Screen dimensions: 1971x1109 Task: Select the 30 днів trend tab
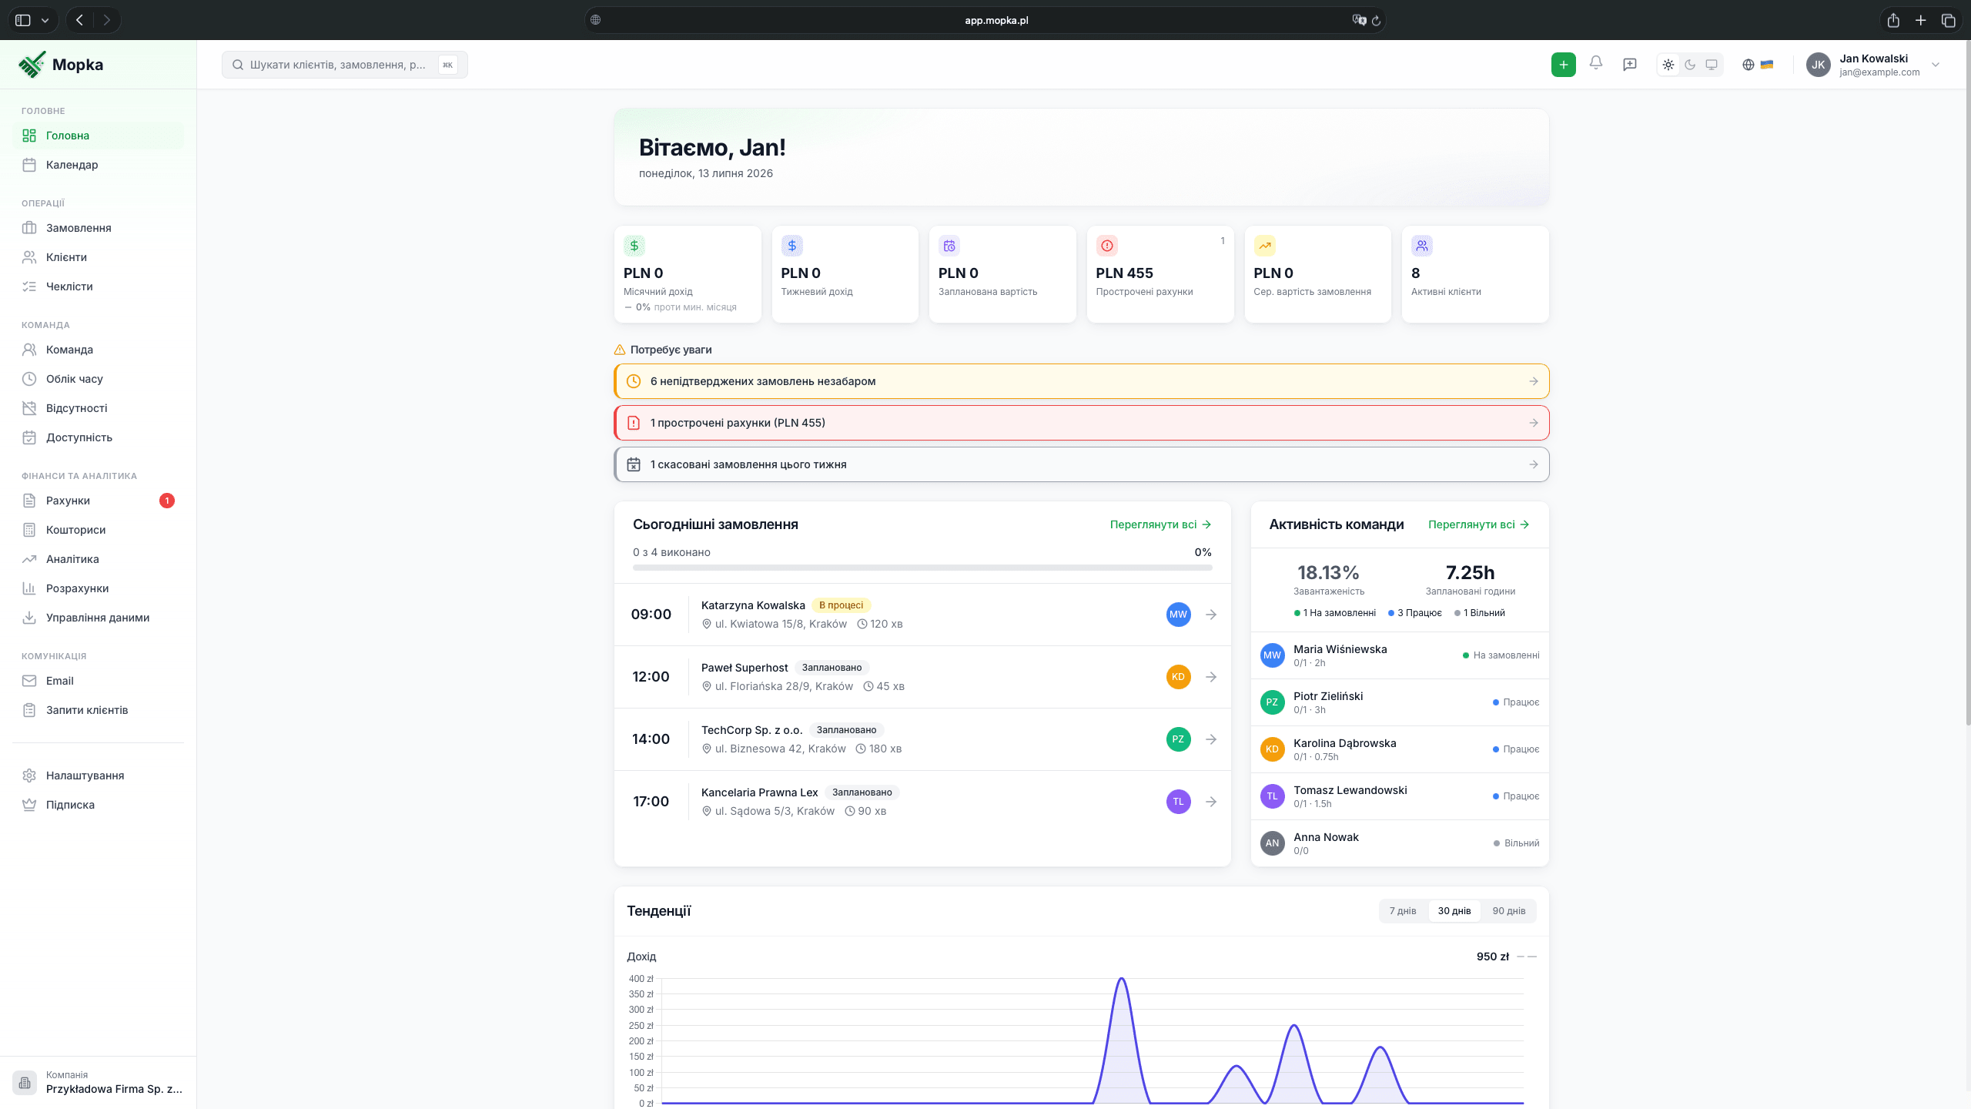point(1454,911)
